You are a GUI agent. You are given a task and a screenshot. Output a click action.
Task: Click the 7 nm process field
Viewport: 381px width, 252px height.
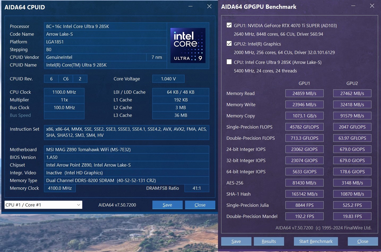point(157,57)
